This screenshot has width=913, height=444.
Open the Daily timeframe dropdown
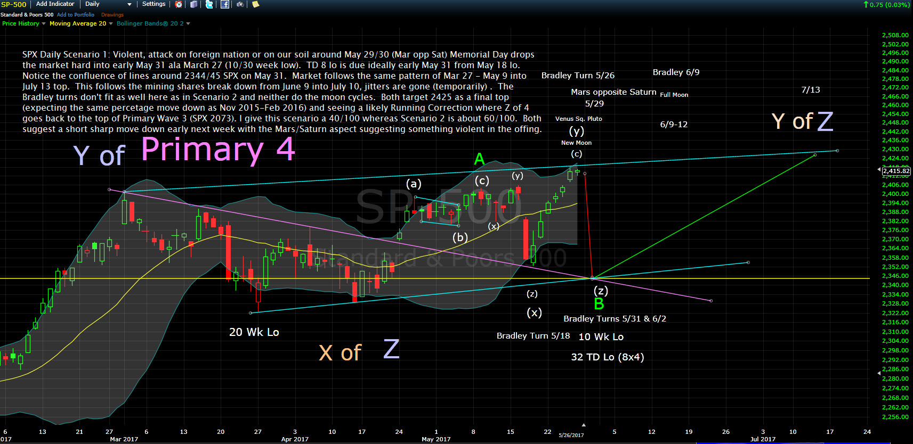pyautogui.click(x=108, y=4)
